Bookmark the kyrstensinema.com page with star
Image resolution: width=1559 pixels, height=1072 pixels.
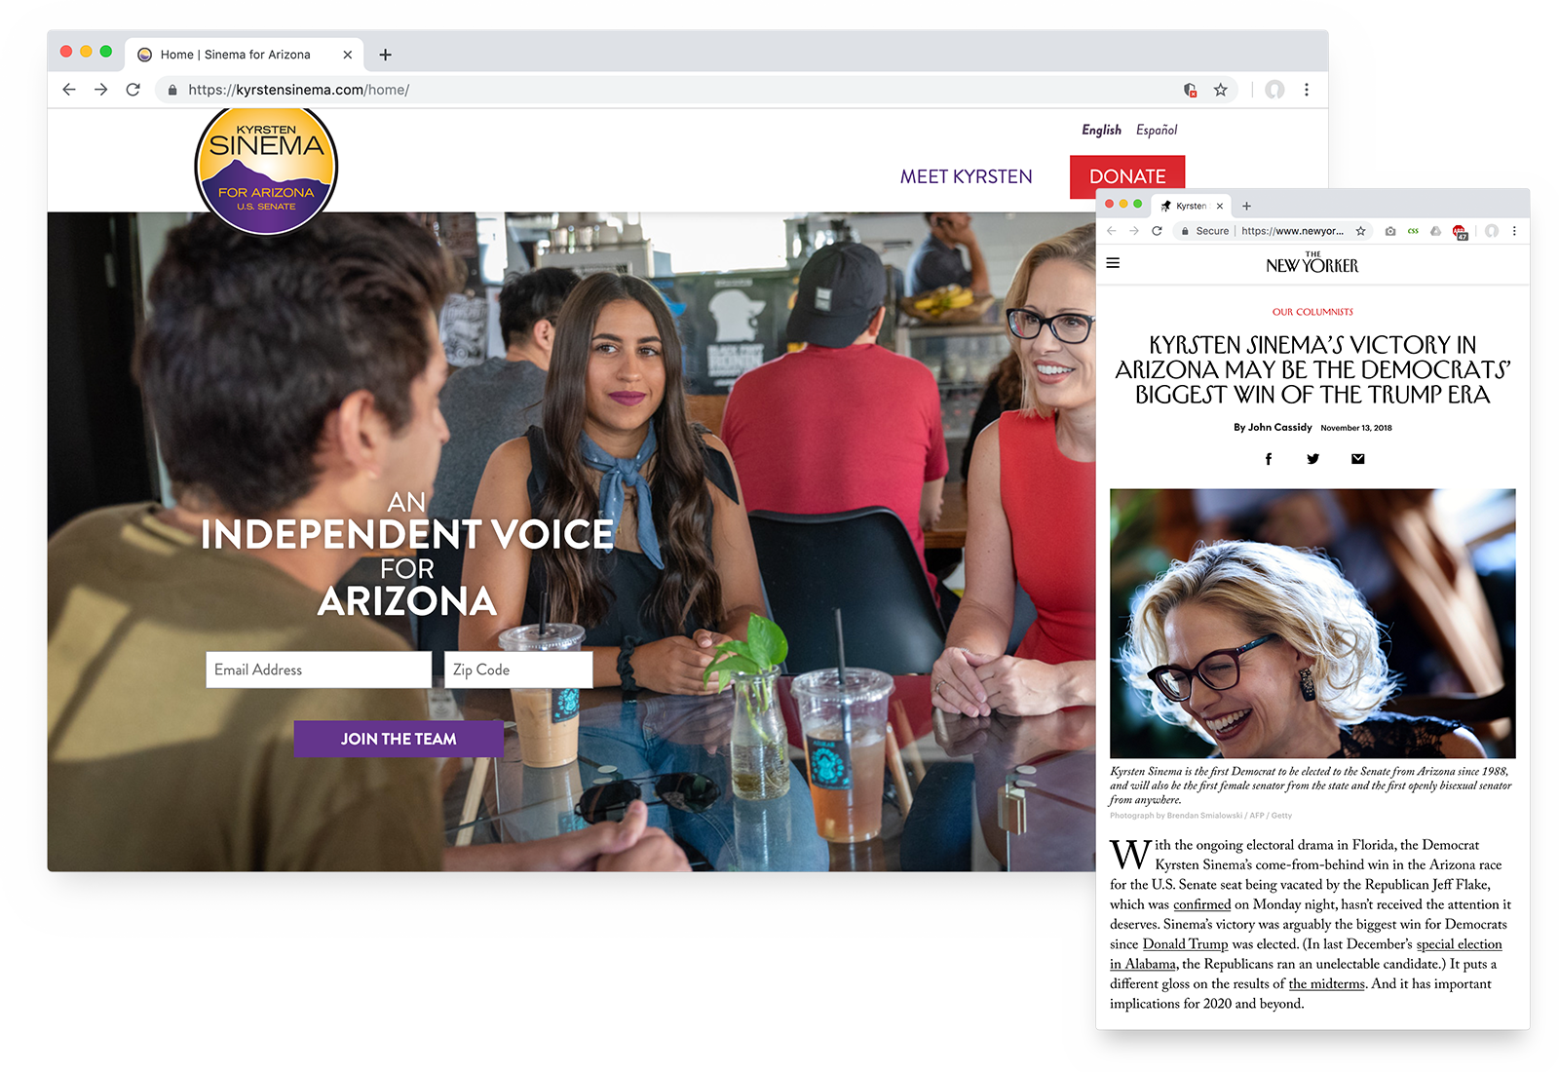[x=1220, y=90]
